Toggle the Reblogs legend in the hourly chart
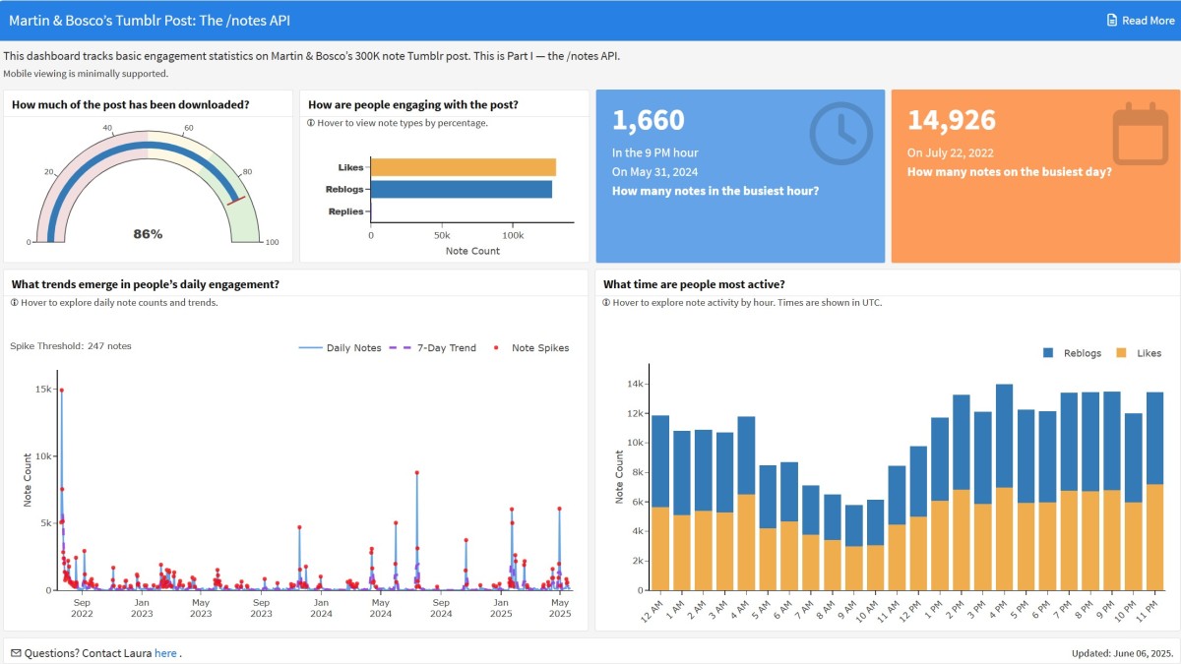This screenshot has width=1181, height=664. 1049,350
